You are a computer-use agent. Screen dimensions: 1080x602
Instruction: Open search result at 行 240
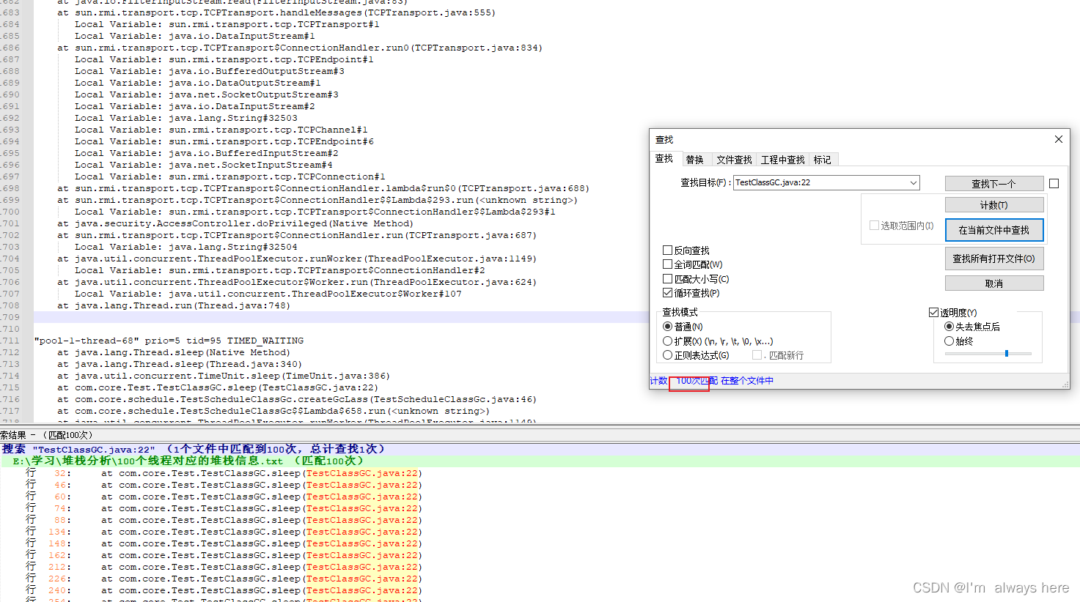[223, 590]
